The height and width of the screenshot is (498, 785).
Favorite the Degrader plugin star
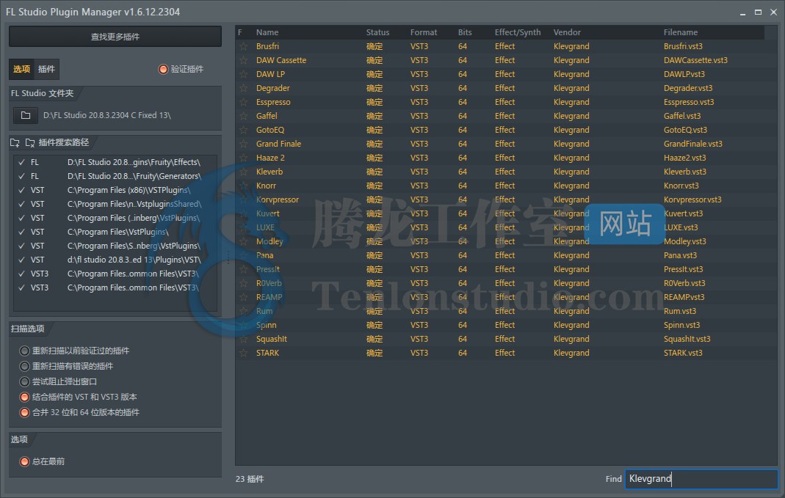(x=243, y=89)
